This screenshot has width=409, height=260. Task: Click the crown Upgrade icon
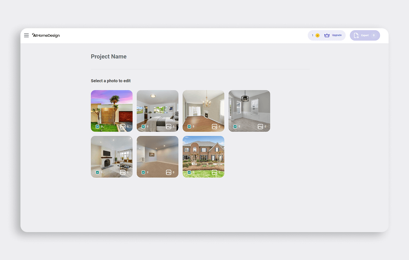coord(327,35)
